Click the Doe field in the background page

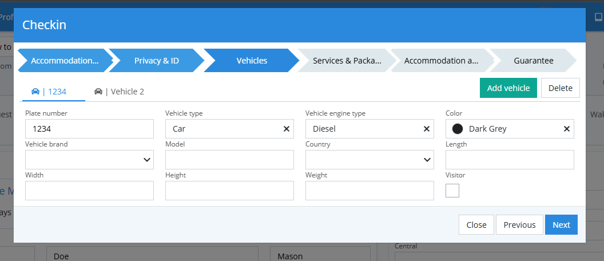pyautogui.click(x=152, y=254)
